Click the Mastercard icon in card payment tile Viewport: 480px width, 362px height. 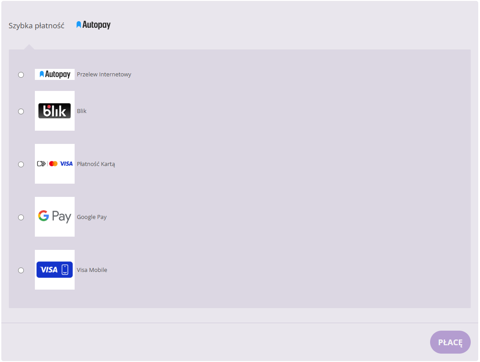[53, 164]
